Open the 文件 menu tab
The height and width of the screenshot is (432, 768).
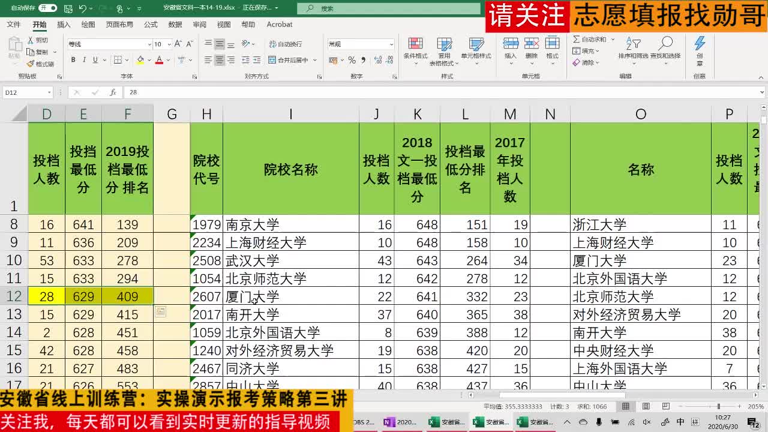click(x=13, y=25)
